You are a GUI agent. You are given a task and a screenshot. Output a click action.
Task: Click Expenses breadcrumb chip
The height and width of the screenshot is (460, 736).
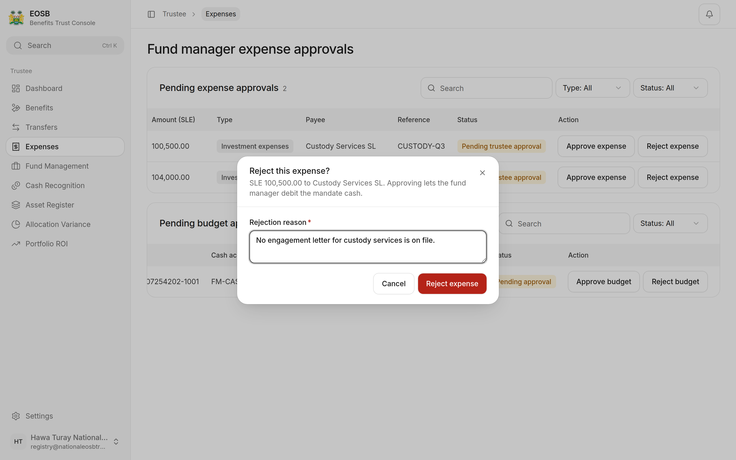coord(221,14)
